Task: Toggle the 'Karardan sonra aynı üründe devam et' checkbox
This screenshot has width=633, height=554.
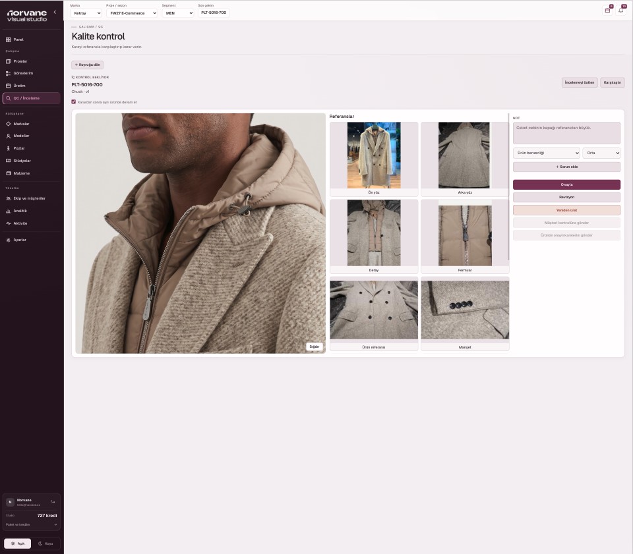Action: click(73, 102)
